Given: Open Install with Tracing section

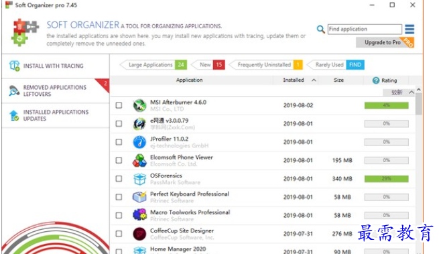Looking at the screenshot, I should [56, 66].
